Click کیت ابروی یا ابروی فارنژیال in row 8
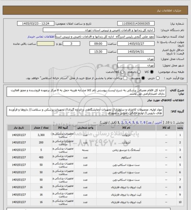This screenshot has height=210, width=191. pos(126,187)
